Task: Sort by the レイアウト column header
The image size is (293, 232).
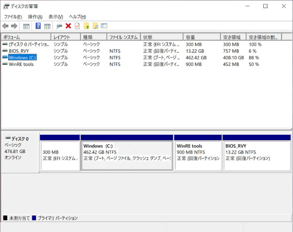Action: (66, 37)
